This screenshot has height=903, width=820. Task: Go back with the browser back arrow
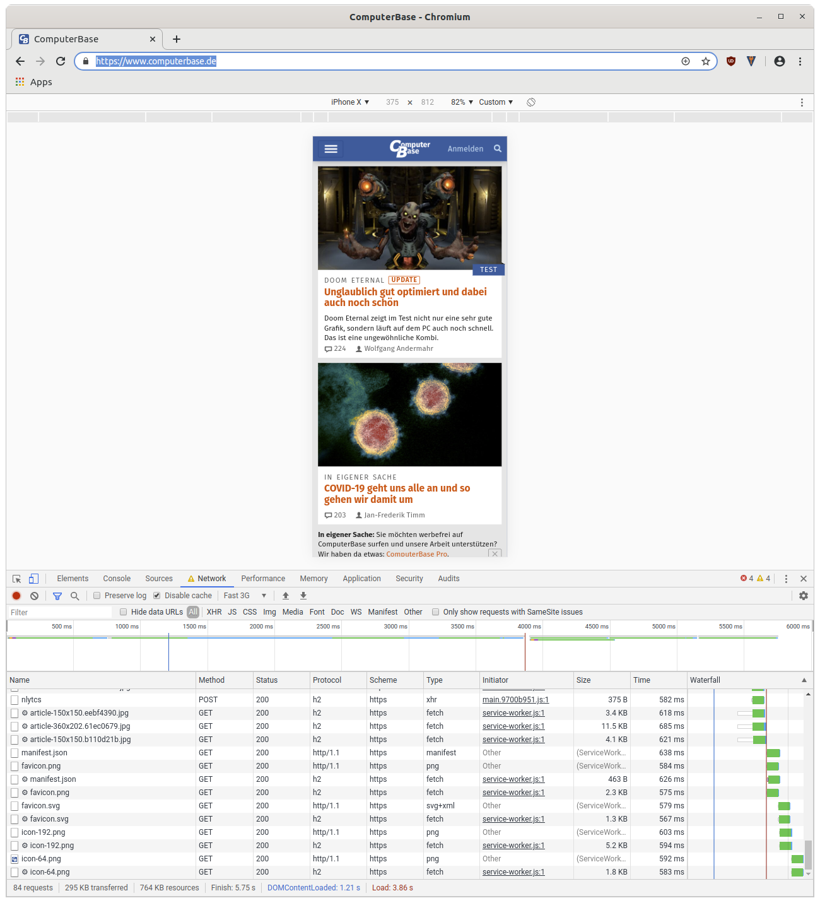point(20,61)
